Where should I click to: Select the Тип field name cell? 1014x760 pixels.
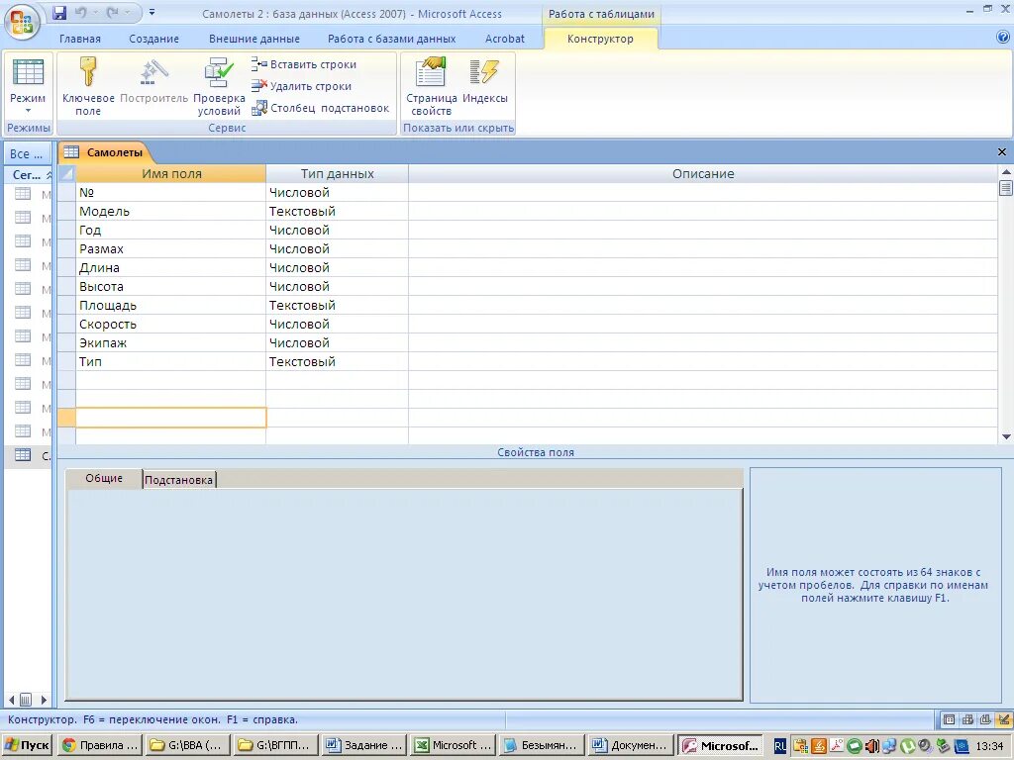170,361
